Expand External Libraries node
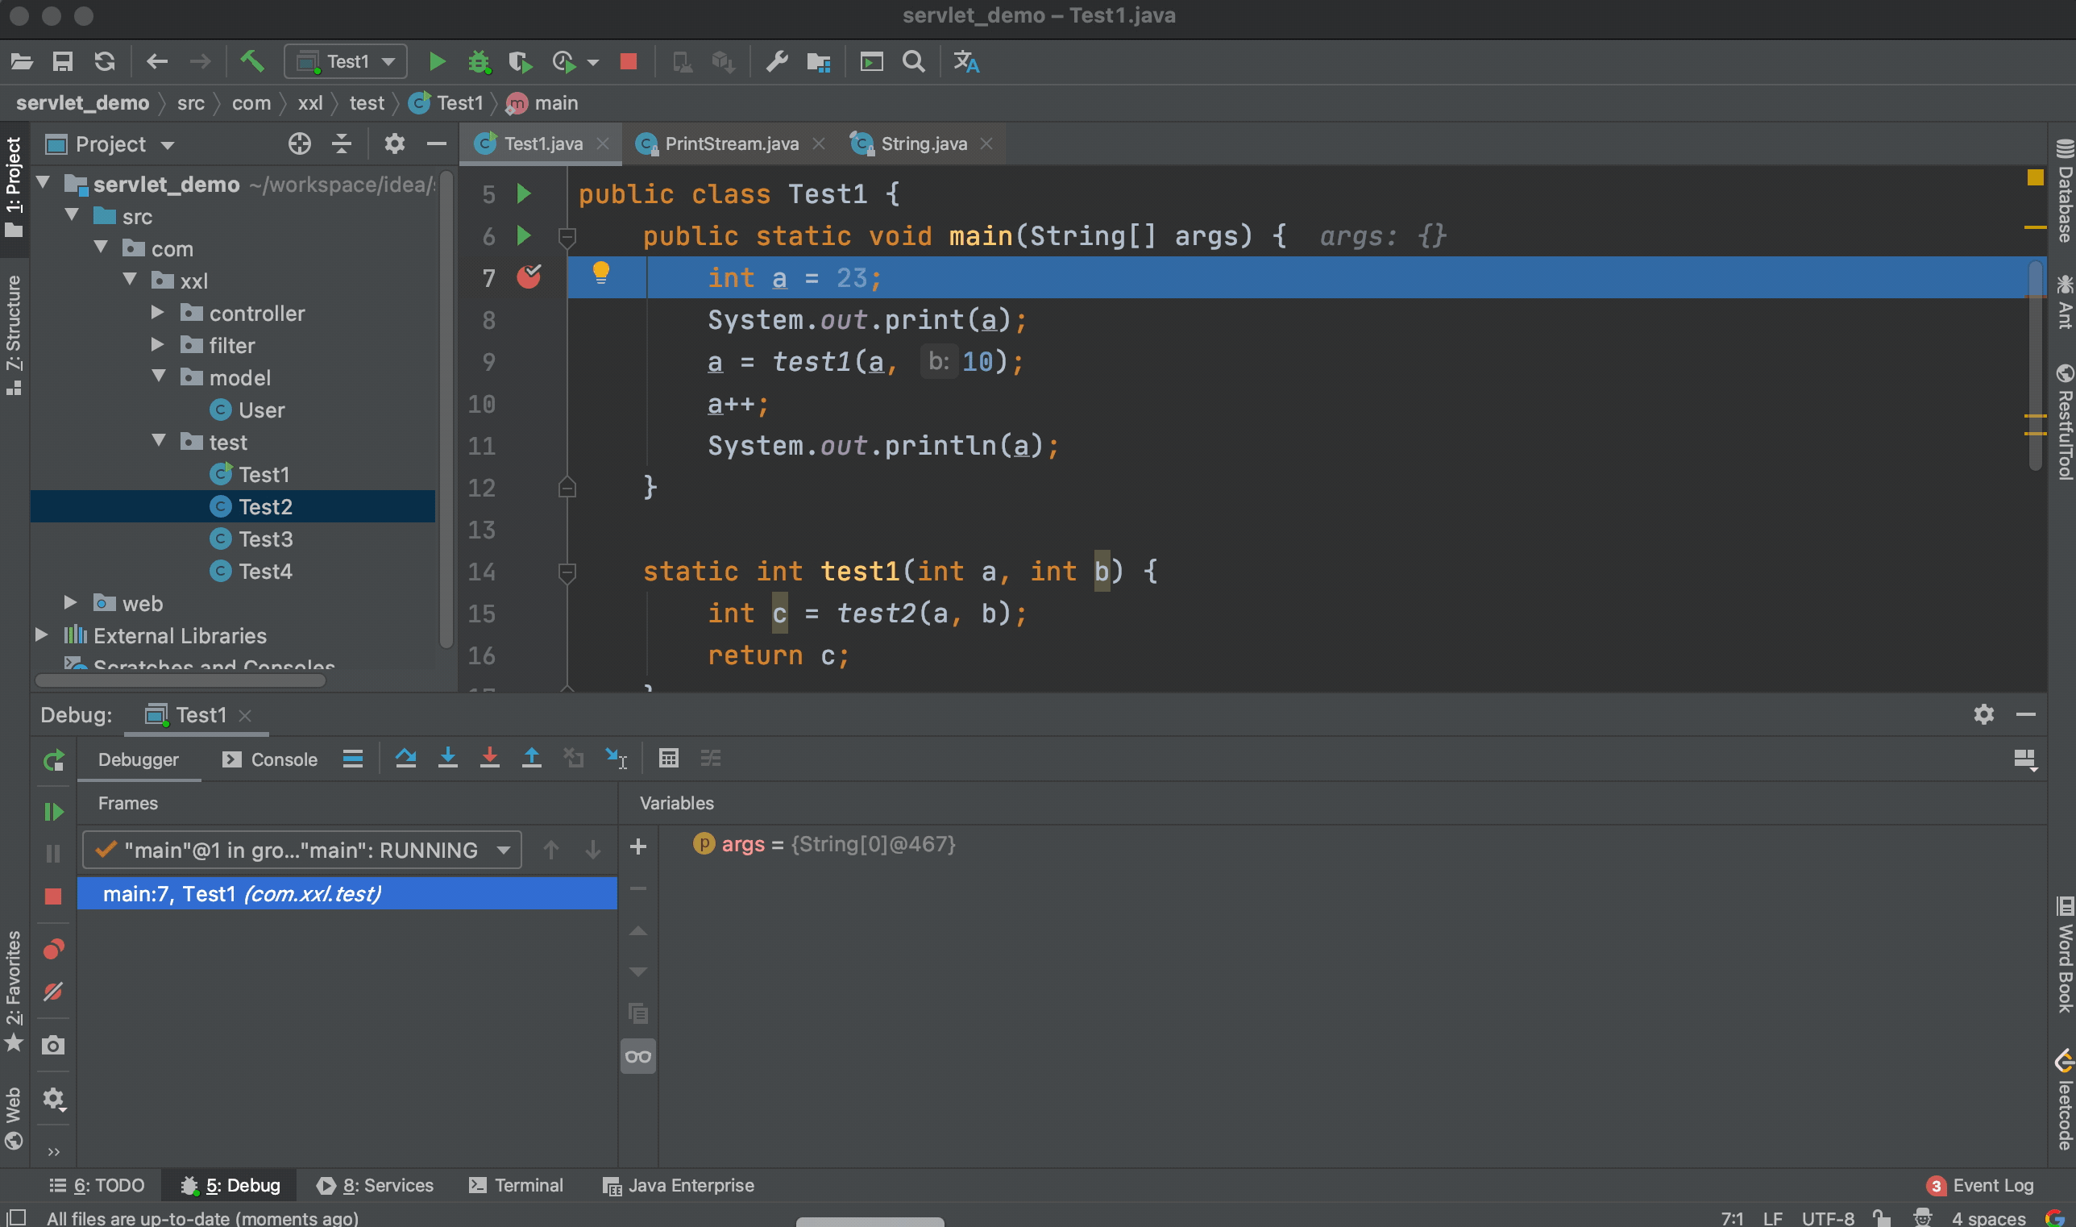 point(41,635)
